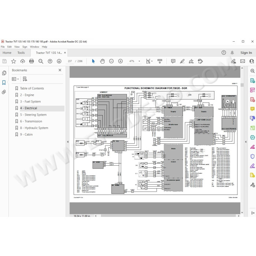Image resolution: width=256 pixels, height=256 pixels.
Task: Send file by email envelope icon
Action: [242, 61]
